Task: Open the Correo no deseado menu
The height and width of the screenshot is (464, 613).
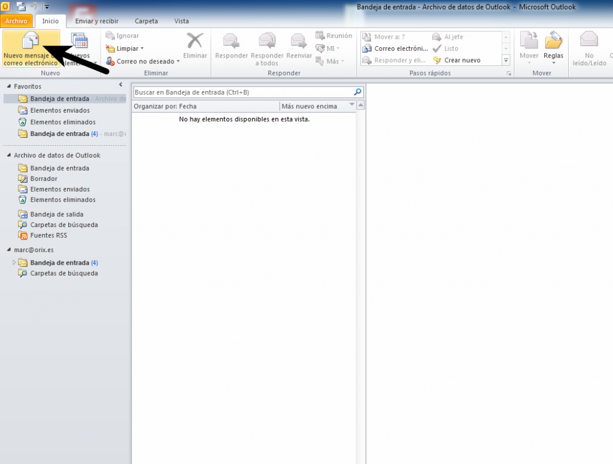Action: pyautogui.click(x=142, y=62)
